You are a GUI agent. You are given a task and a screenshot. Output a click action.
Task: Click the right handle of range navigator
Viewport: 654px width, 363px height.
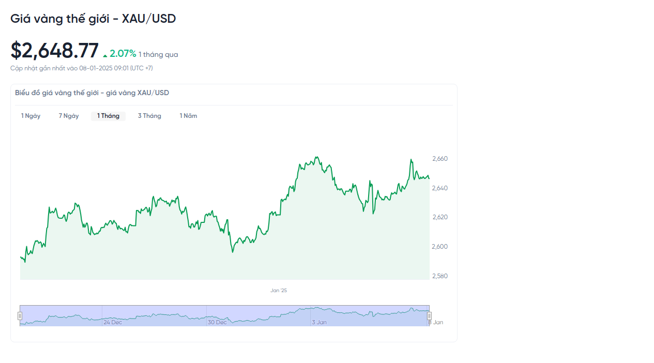point(429,316)
